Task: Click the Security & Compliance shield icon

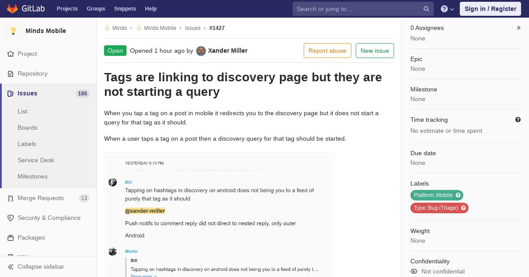Action: (x=11, y=218)
